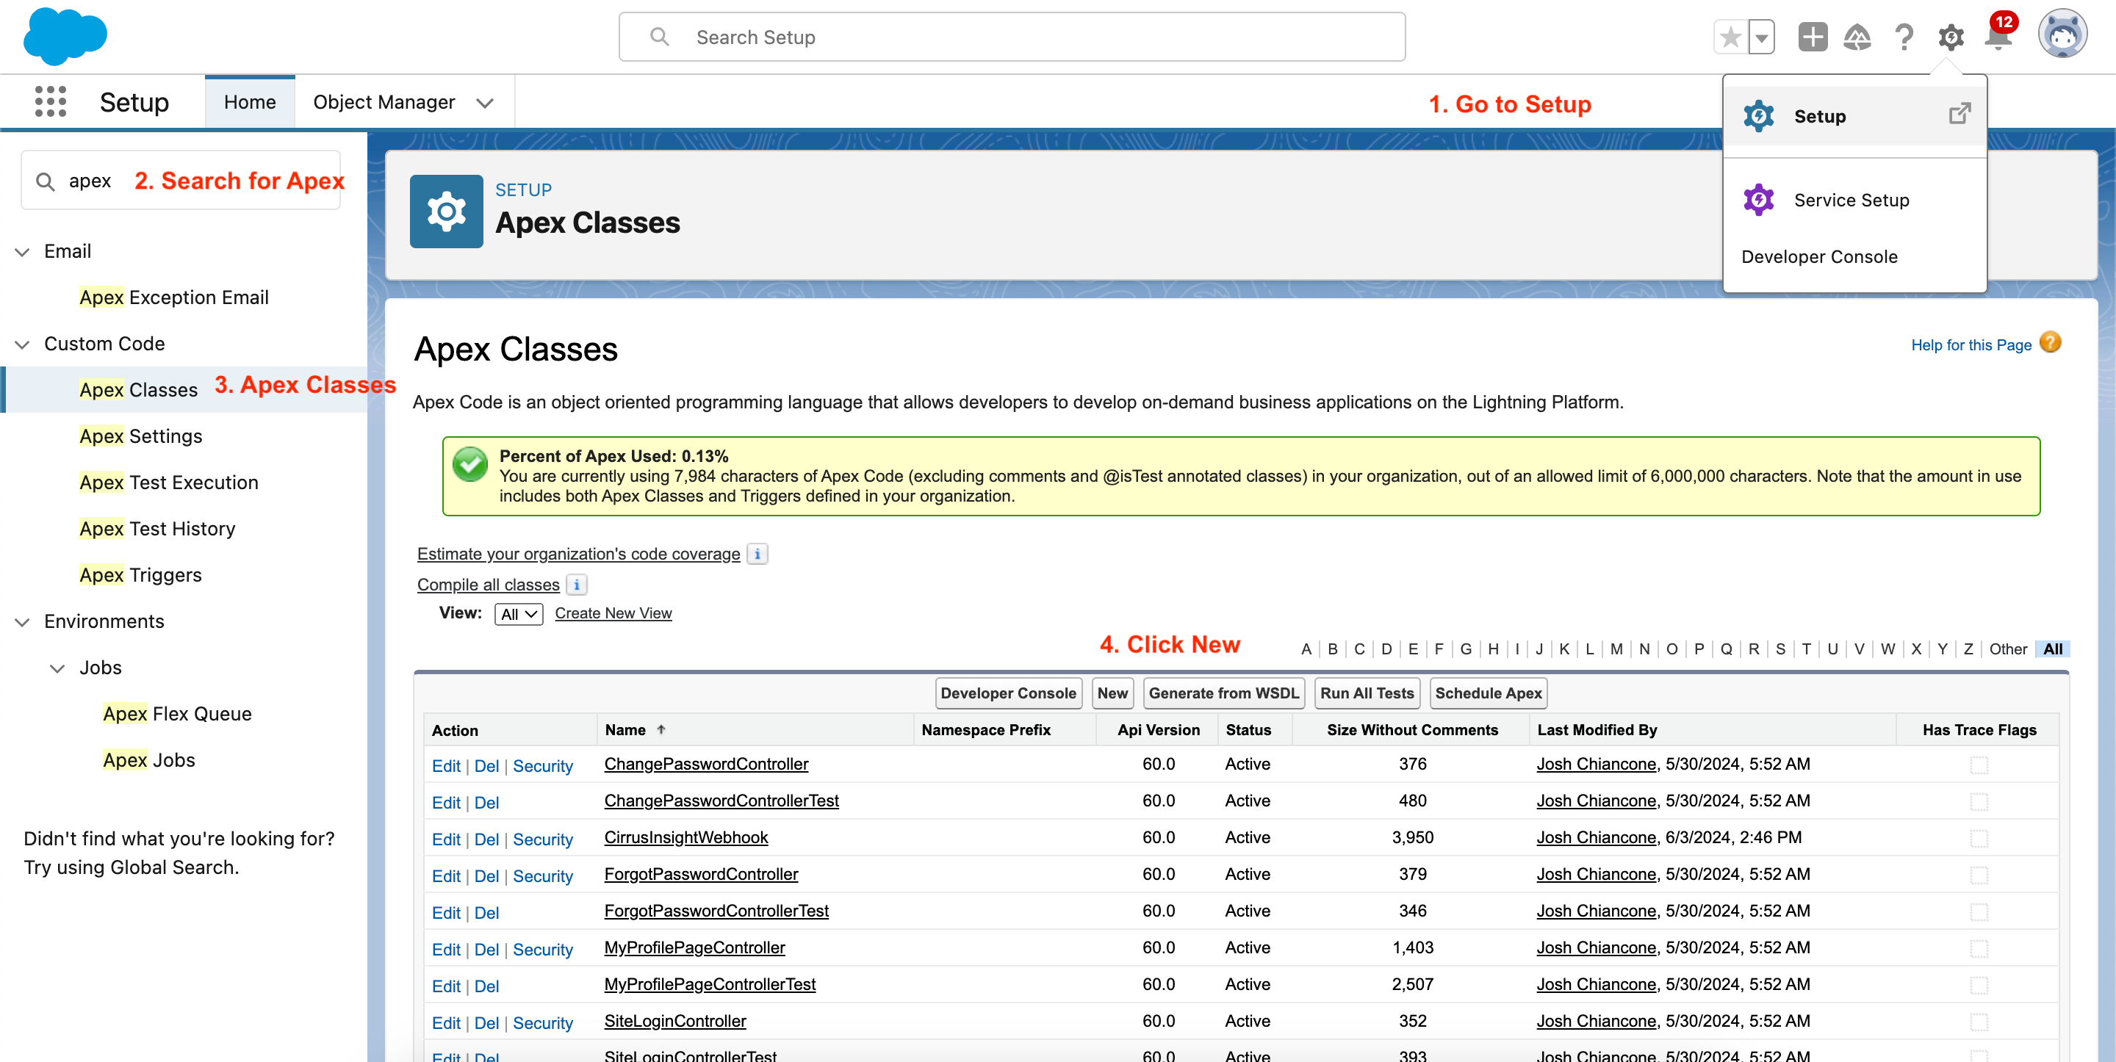Click Security for ForgotPasswordController

coord(542,876)
